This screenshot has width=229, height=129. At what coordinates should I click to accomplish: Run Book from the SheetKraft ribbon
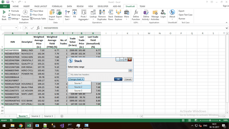coord(4,15)
